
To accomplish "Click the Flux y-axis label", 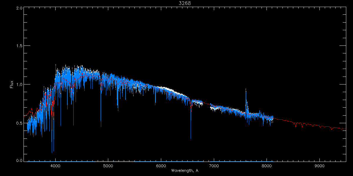I will pyautogui.click(x=12, y=84).
